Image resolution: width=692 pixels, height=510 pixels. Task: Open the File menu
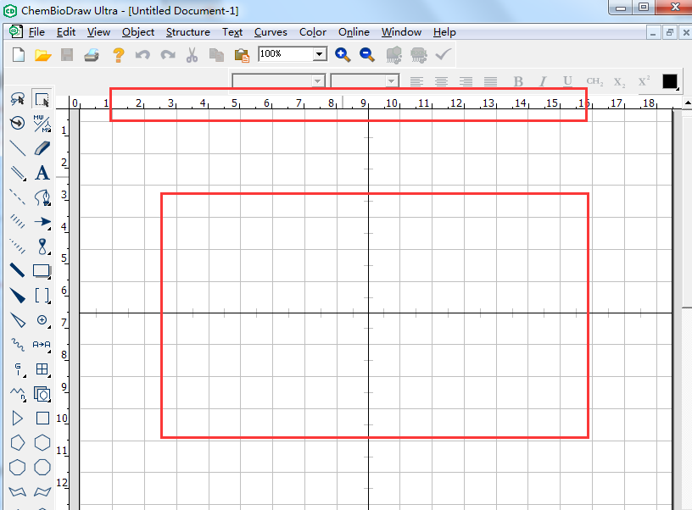point(36,32)
